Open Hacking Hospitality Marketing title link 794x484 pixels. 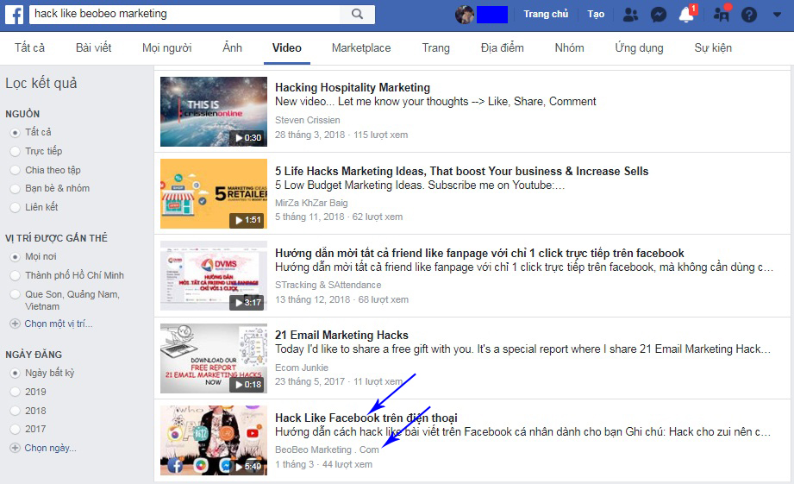[x=353, y=88]
